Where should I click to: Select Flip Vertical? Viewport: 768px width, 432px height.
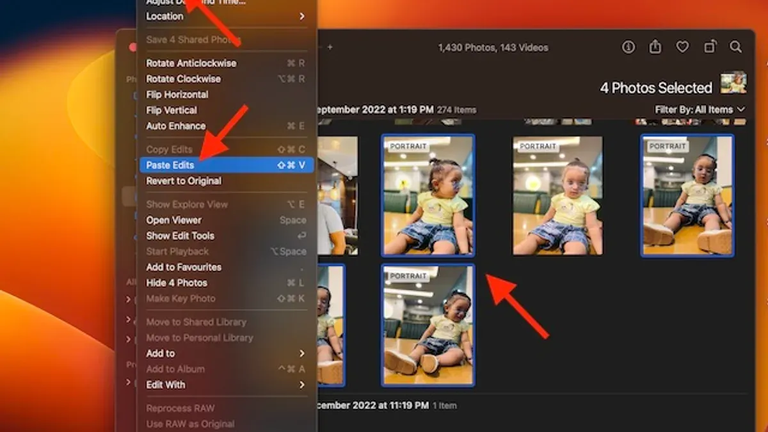click(227, 110)
